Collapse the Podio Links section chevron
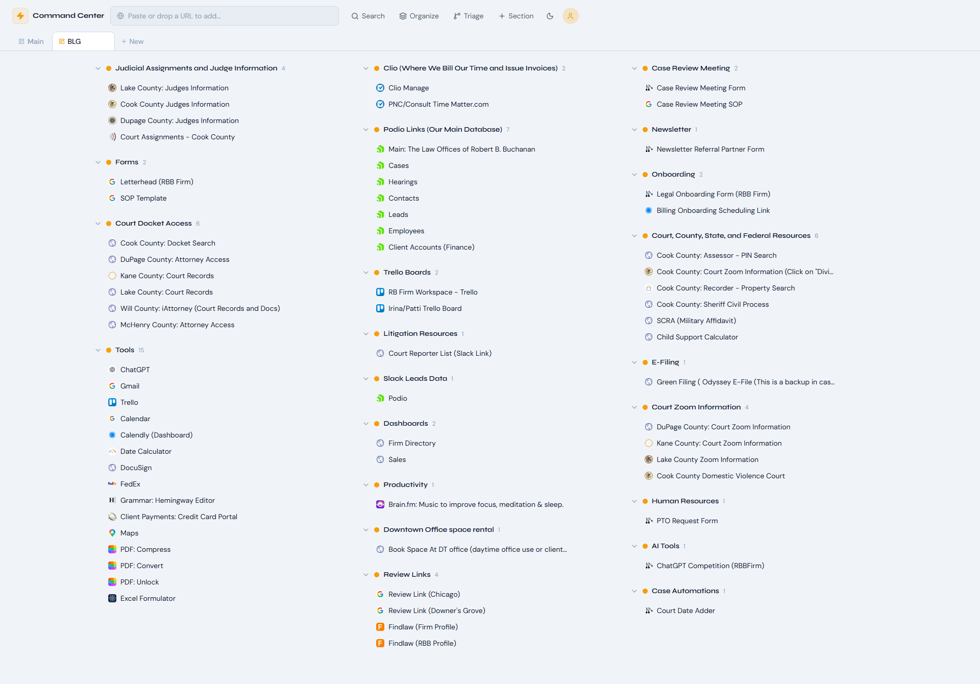This screenshot has width=980, height=684. pyautogui.click(x=366, y=129)
